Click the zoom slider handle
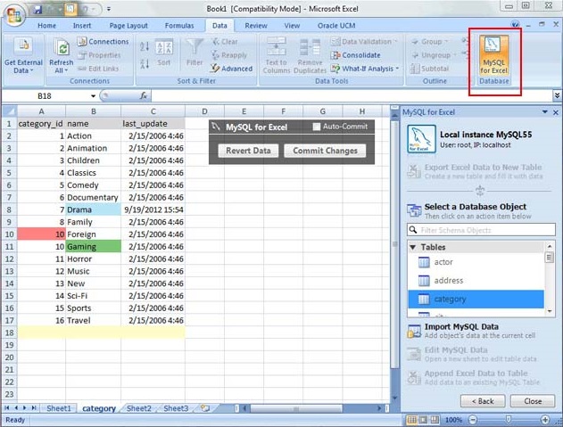 click(508, 420)
